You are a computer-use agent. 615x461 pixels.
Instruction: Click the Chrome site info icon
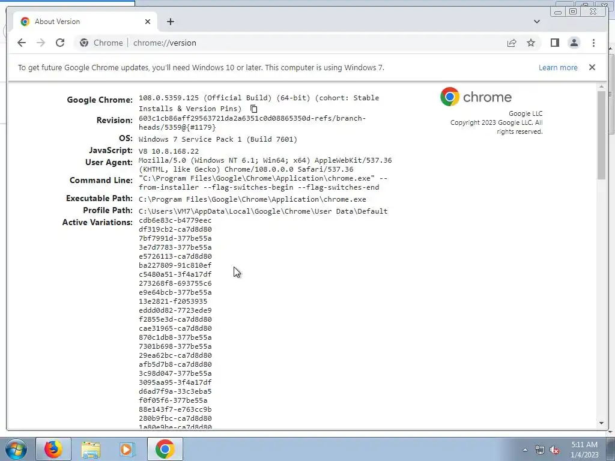(x=84, y=43)
